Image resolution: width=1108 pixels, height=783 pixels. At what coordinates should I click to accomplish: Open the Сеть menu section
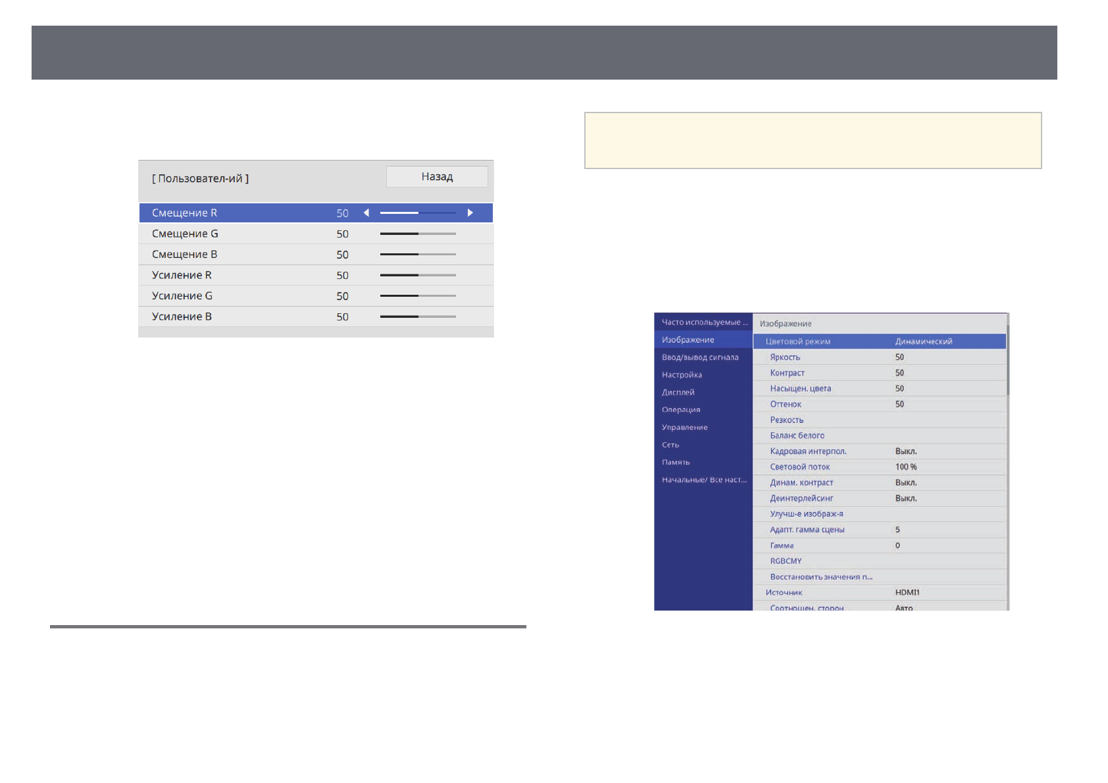670,445
